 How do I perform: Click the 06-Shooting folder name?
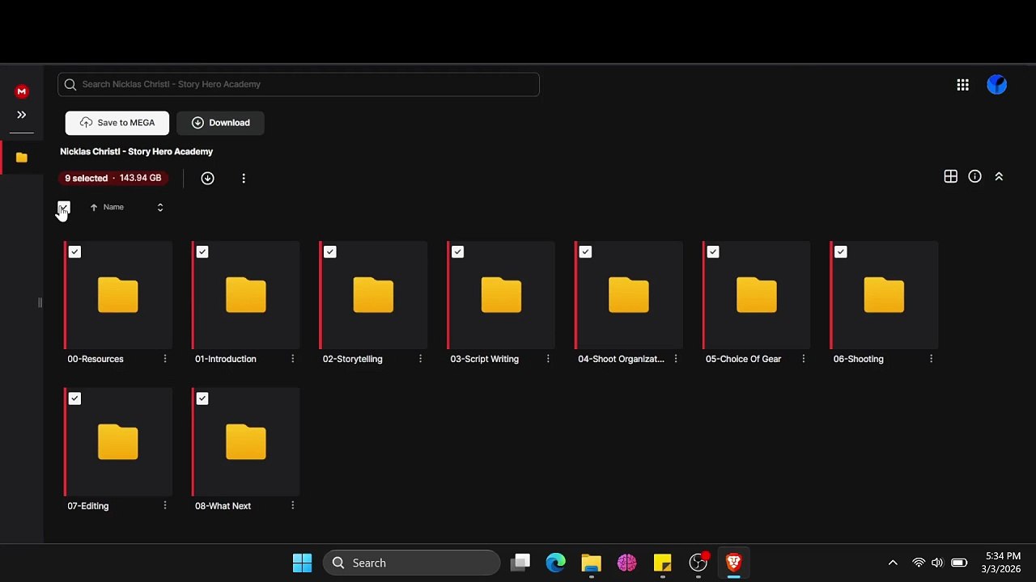[859, 359]
